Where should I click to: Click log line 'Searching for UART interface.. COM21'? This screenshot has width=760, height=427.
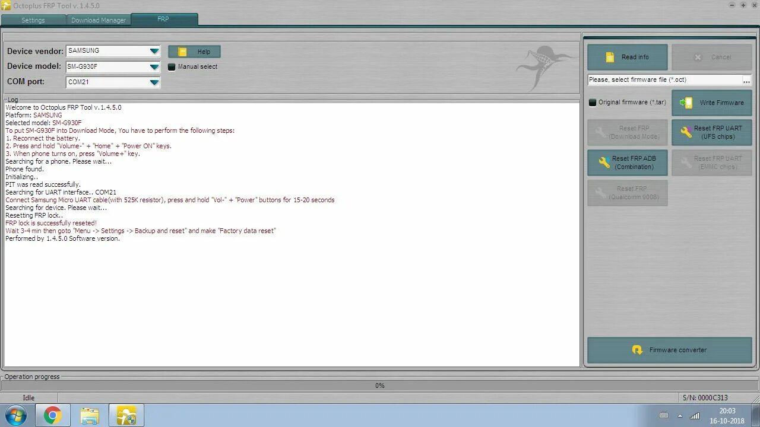point(61,193)
